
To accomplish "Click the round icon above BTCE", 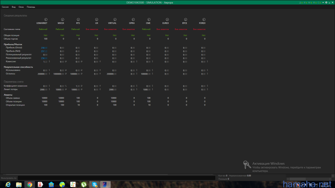I will pyautogui.click(x=186, y=19).
